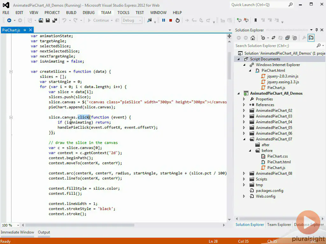Open the editor zoom level dropdown
This screenshot has height=244, width=326.
[x=19, y=225]
